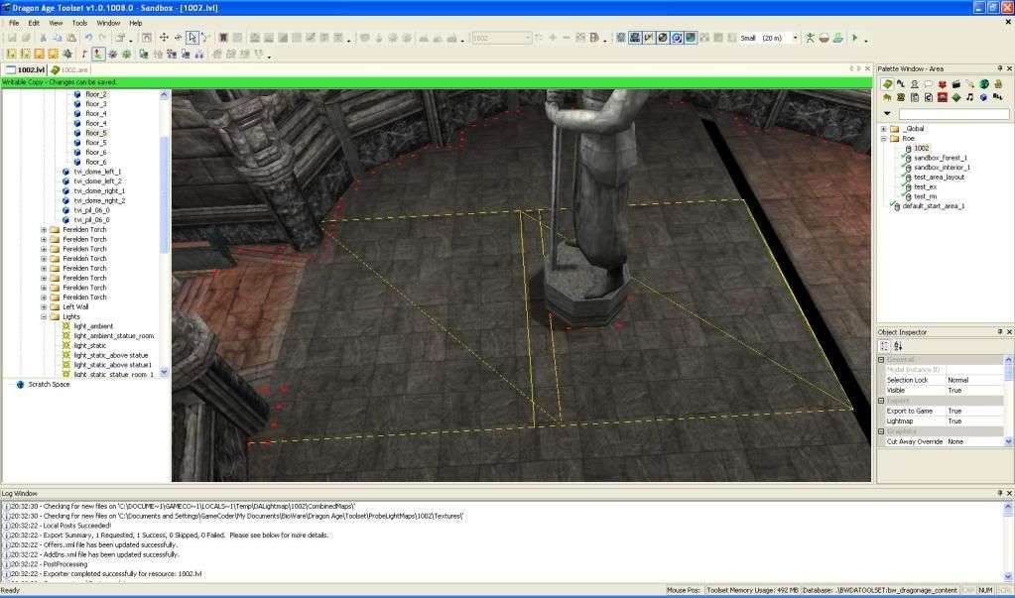Viewport: 1015px width, 598px height.
Task: Click the green running figure toolbar icon
Action: click(x=810, y=38)
